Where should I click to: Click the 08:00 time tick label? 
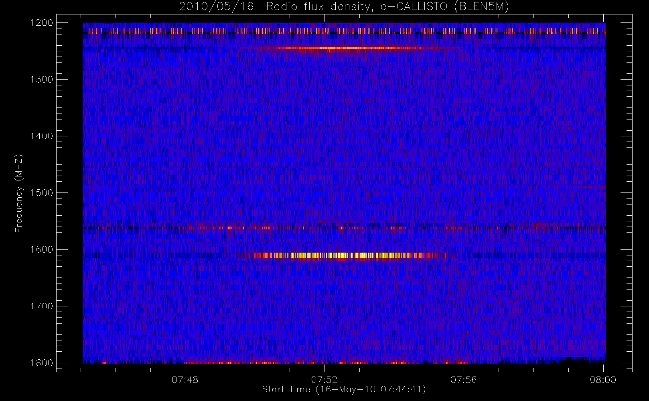(x=603, y=380)
